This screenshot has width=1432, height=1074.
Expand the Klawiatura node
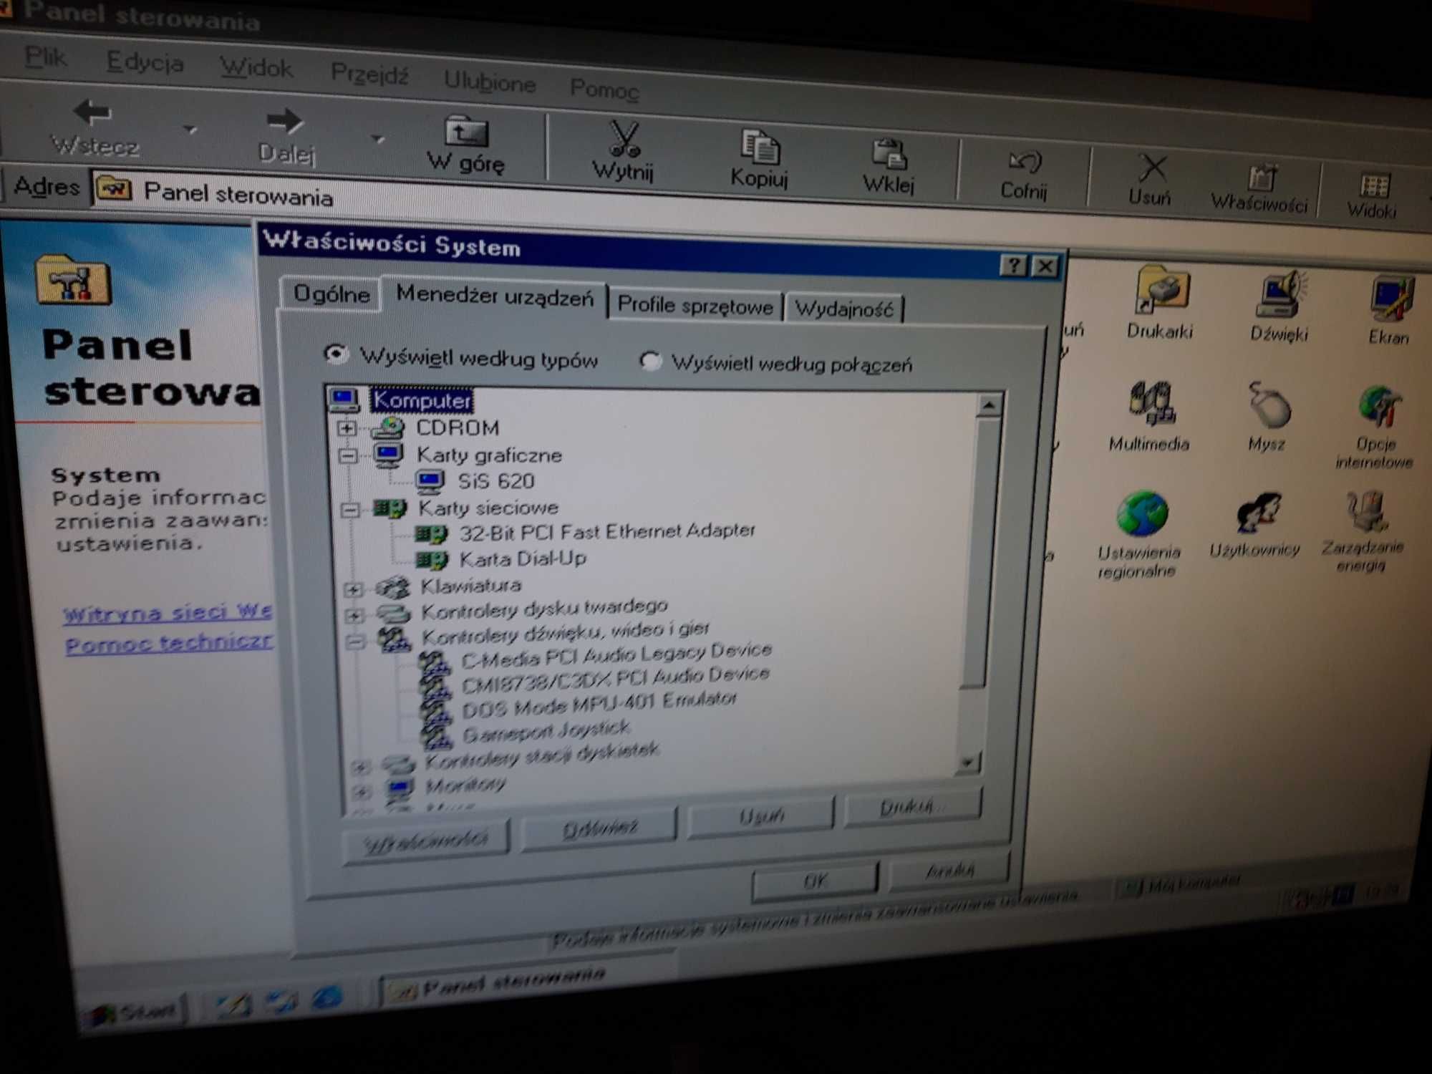pyautogui.click(x=352, y=590)
